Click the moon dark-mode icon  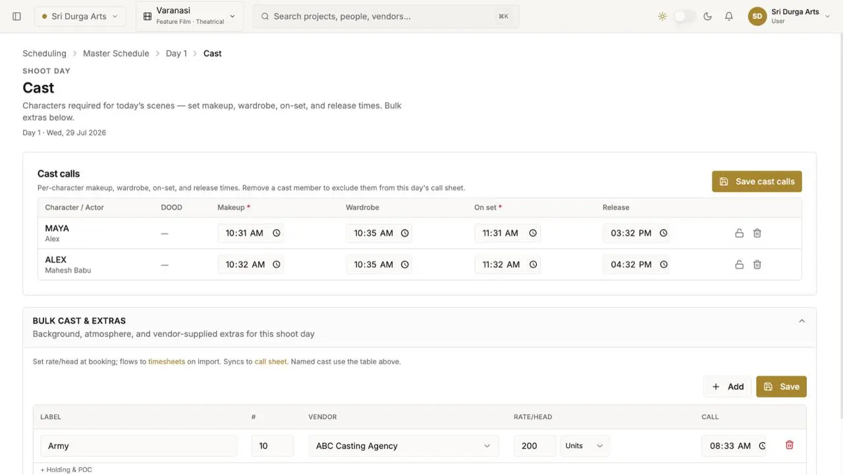[x=708, y=16]
